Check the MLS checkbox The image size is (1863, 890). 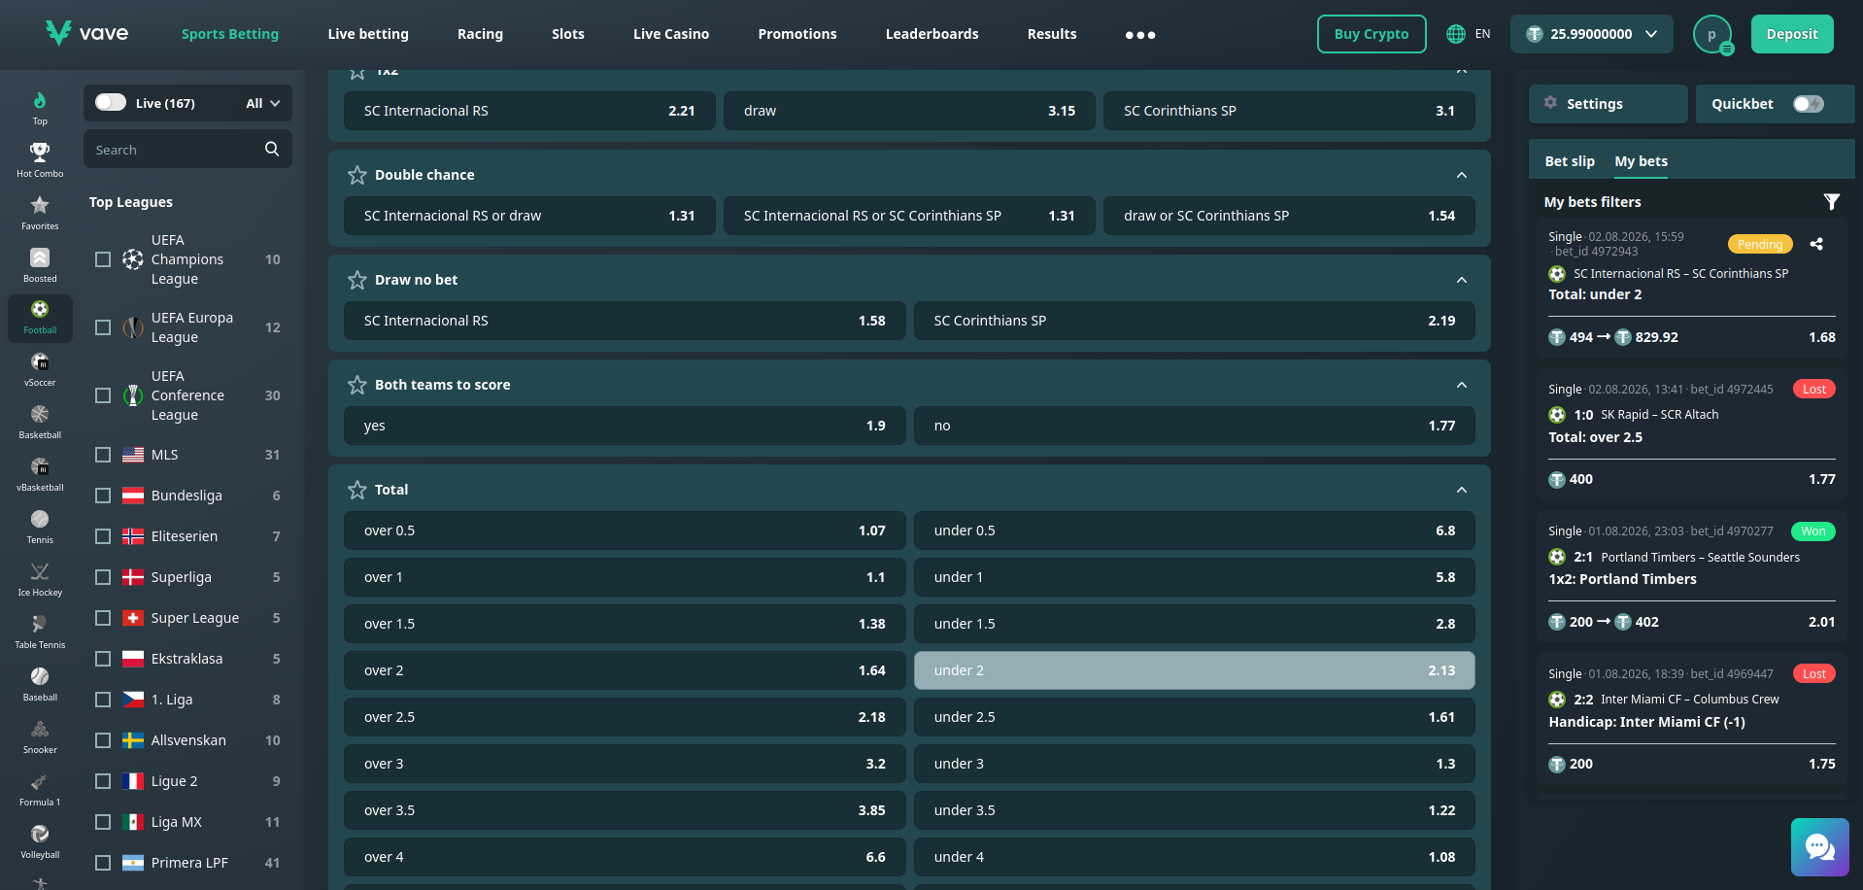point(103,455)
